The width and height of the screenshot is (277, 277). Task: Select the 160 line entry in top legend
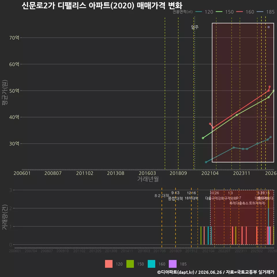pos(245,12)
